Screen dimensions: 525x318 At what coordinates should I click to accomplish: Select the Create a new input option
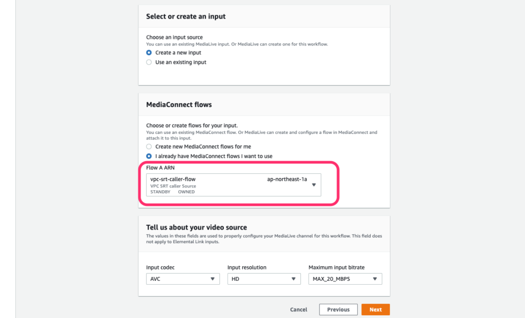click(x=149, y=52)
